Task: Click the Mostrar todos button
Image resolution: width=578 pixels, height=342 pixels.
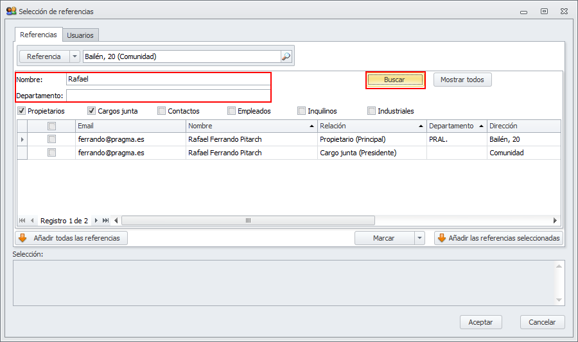Action: [462, 80]
